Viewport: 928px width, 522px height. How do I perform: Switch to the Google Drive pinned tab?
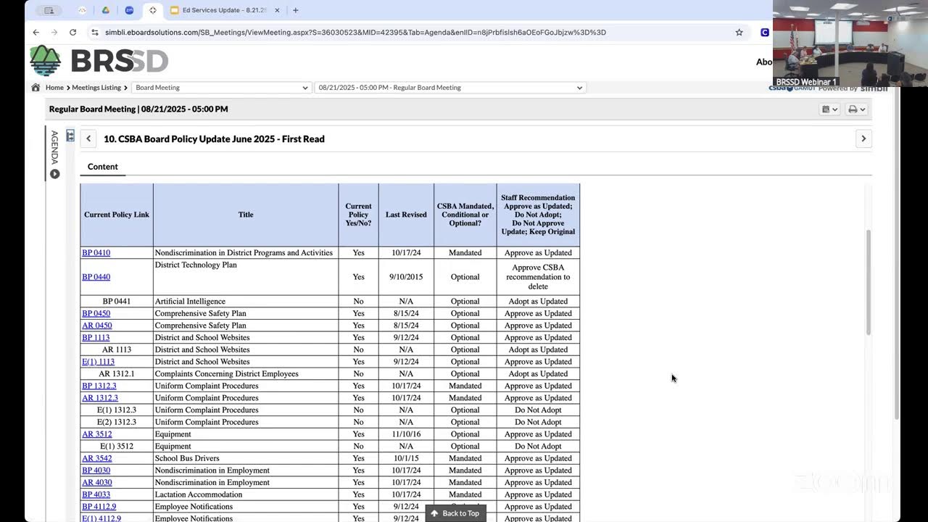(105, 10)
